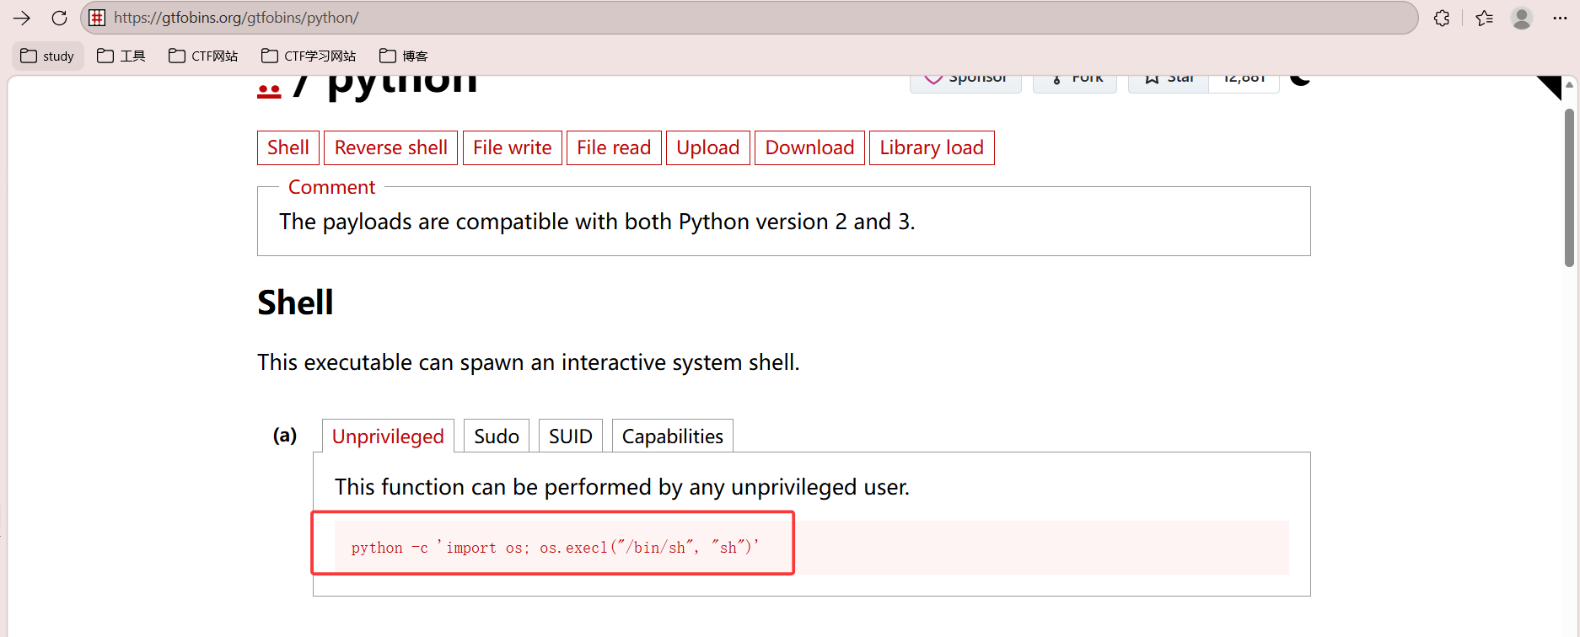Select the Capabilities tab
Image resolution: width=1580 pixels, height=637 pixels.
coord(672,436)
